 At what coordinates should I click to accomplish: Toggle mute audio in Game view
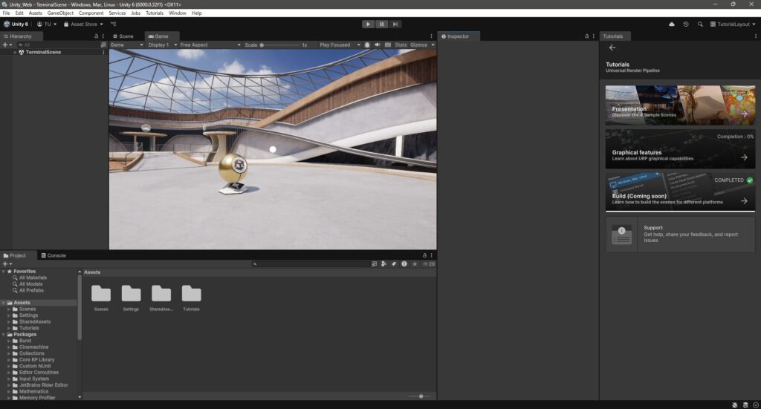(x=378, y=45)
